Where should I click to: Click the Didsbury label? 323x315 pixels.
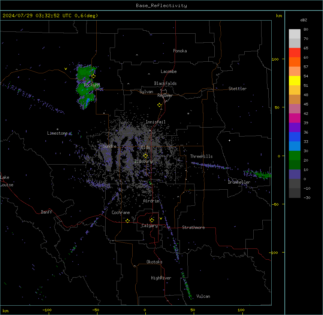coord(144,161)
